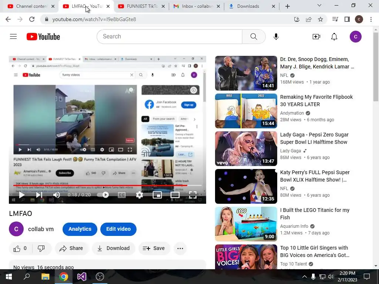Focus the YouTube search field
The height and width of the screenshot is (284, 379).
tap(170, 37)
